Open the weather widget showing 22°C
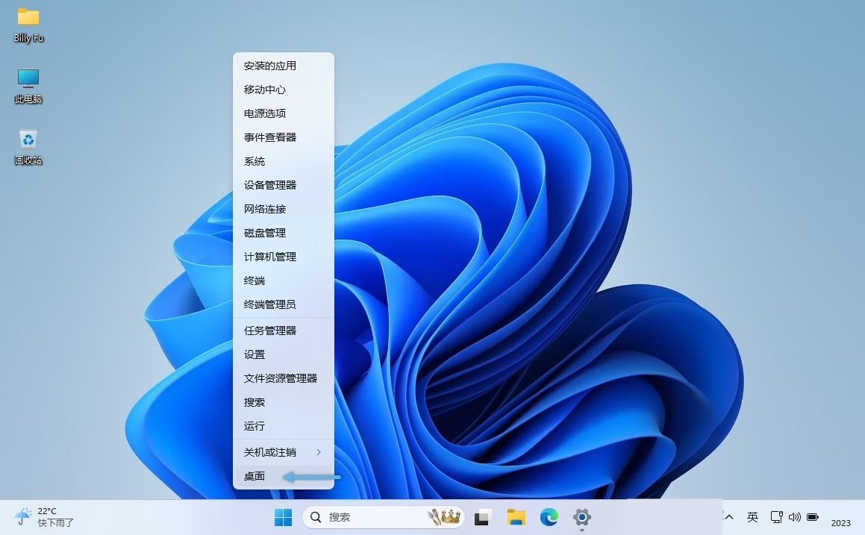 45,517
